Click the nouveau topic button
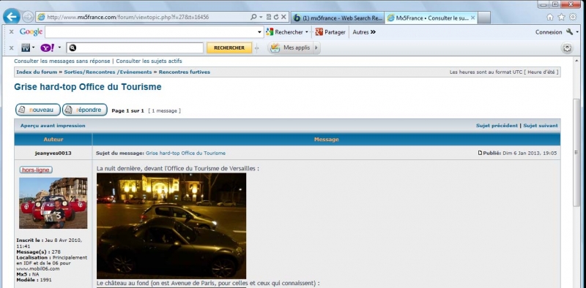The height and width of the screenshot is (288, 586). [x=38, y=110]
